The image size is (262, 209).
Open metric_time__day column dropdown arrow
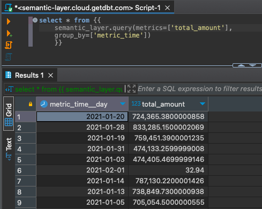tap(123, 104)
